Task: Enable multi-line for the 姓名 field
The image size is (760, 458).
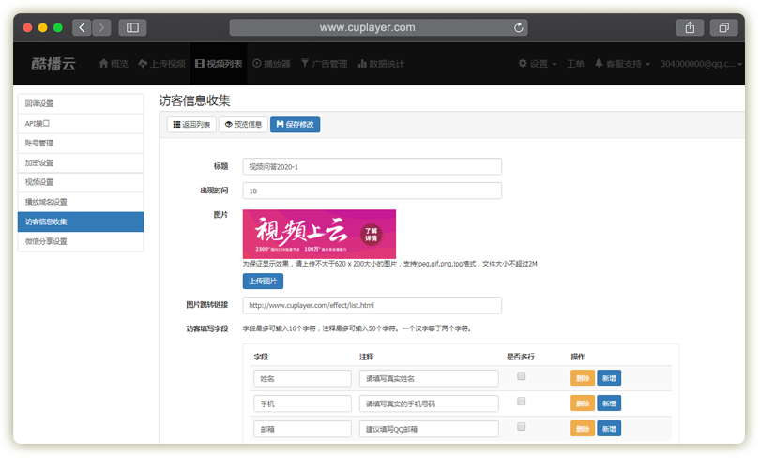Action: coord(522,376)
